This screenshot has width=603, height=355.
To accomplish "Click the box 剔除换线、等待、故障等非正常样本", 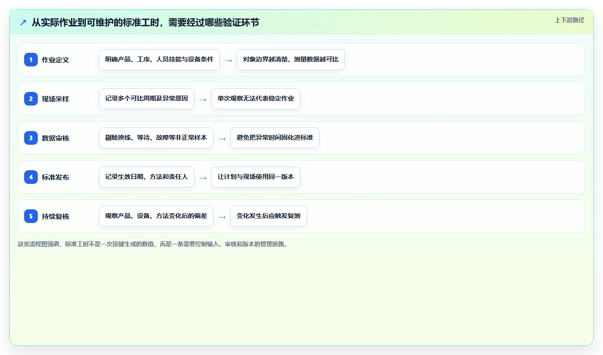I will pos(156,138).
